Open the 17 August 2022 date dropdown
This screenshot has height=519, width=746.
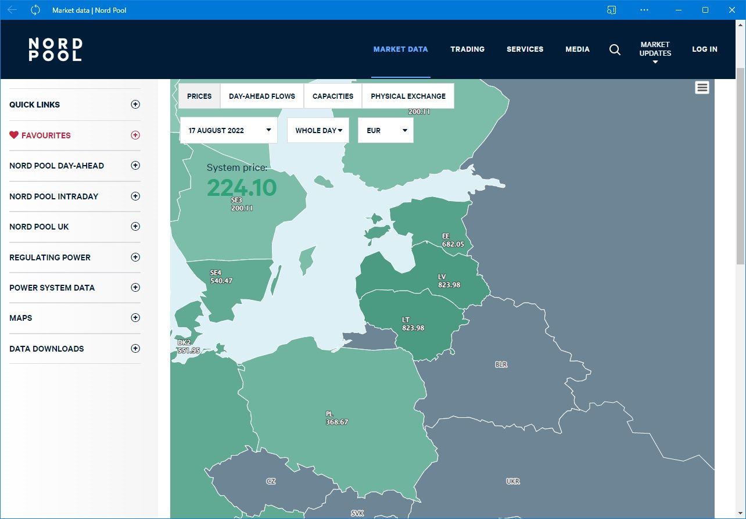[x=229, y=130]
